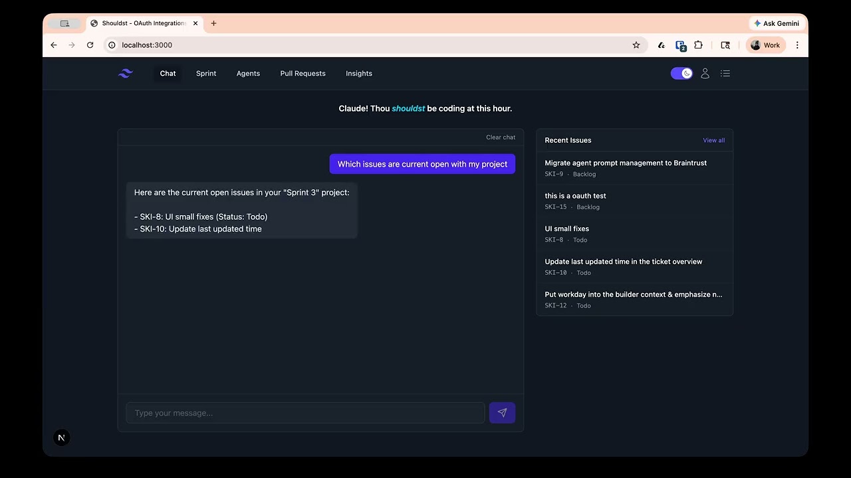
Task: Click View all in Recent Issues
Action: 714,140
